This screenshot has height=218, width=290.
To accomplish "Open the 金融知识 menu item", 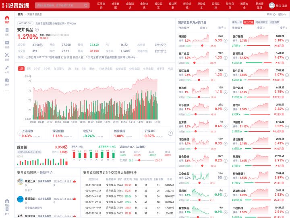I will 130,6.
